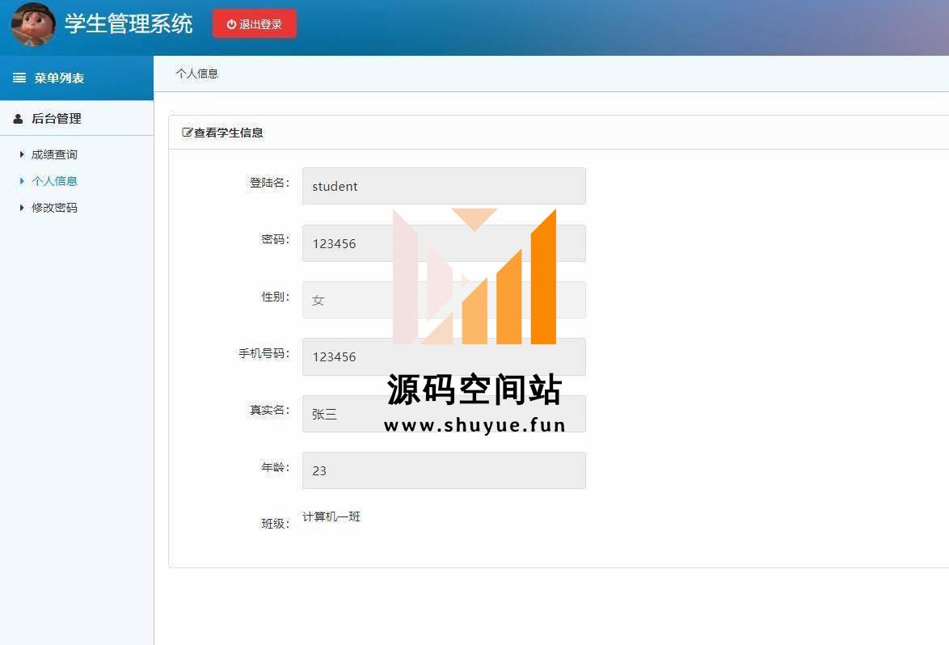
Task: Toggle the hamburger icon beside 菜单列表
Action: tap(19, 78)
